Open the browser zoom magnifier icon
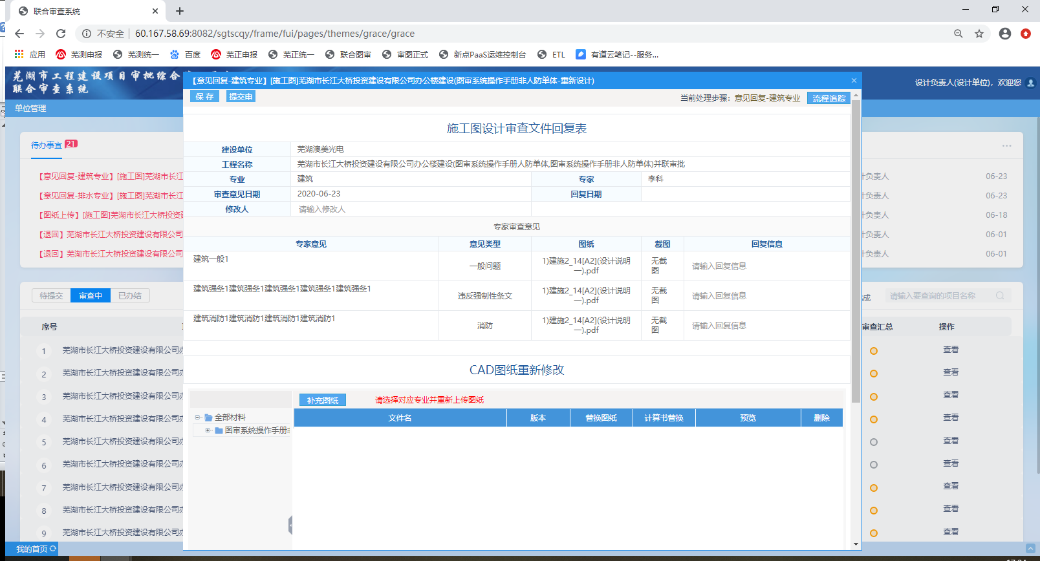This screenshot has width=1040, height=561. point(958,34)
